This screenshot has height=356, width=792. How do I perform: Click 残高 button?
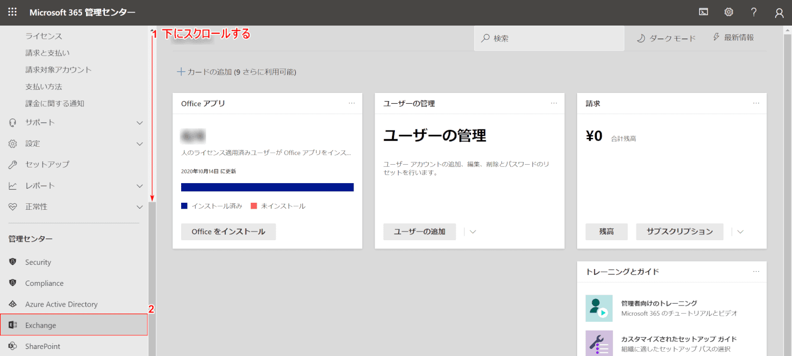pyautogui.click(x=607, y=232)
